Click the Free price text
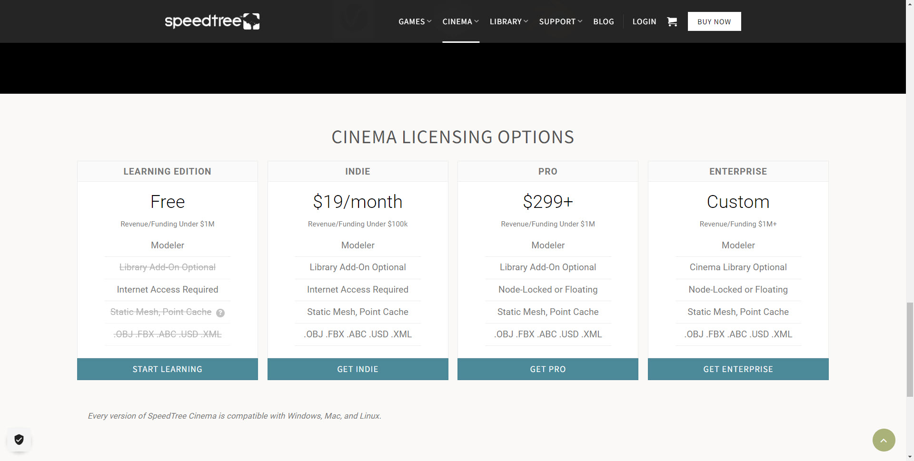Screen dimensions: 914x461 click(x=168, y=202)
